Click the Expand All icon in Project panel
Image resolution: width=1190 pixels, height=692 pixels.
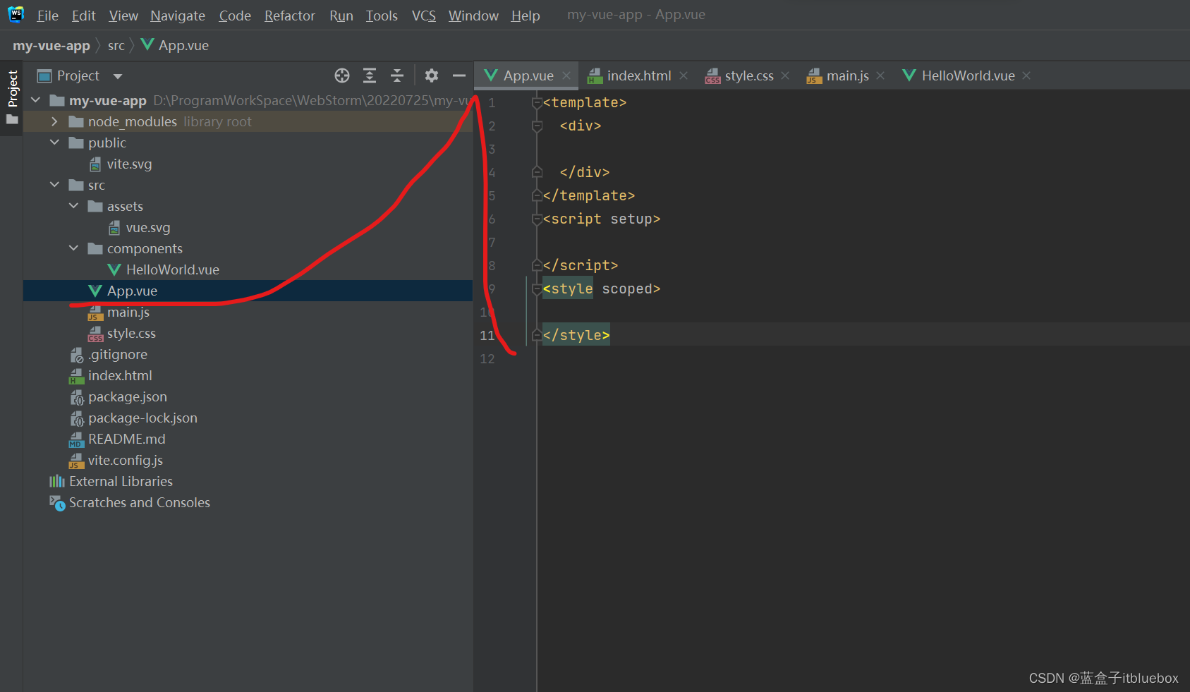370,75
